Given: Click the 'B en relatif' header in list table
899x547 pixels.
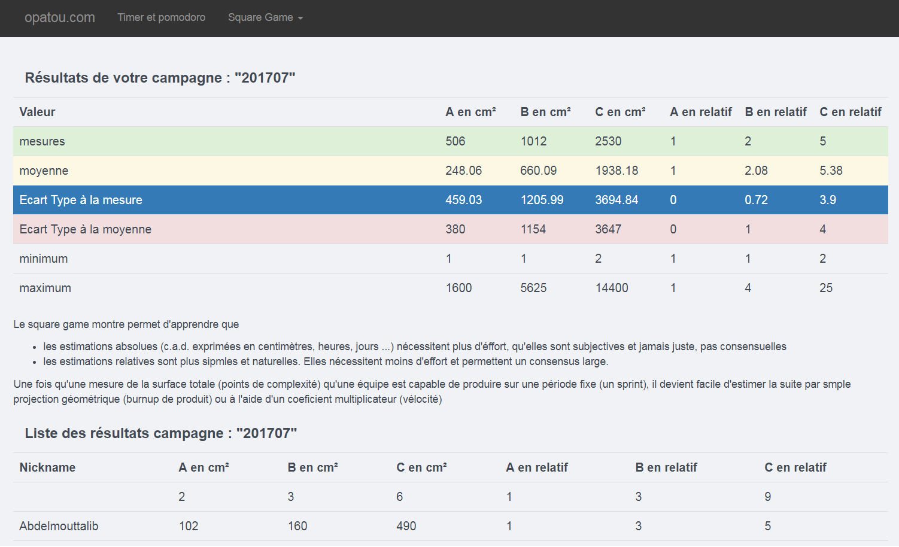Looking at the screenshot, I should click(666, 467).
